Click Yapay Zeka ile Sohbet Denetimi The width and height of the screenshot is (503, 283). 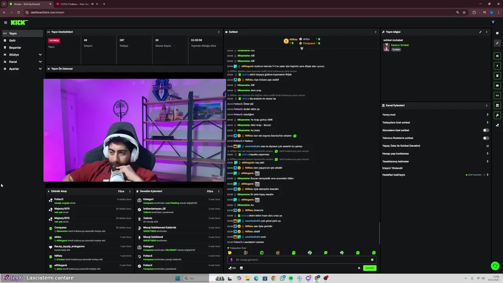pos(401,146)
